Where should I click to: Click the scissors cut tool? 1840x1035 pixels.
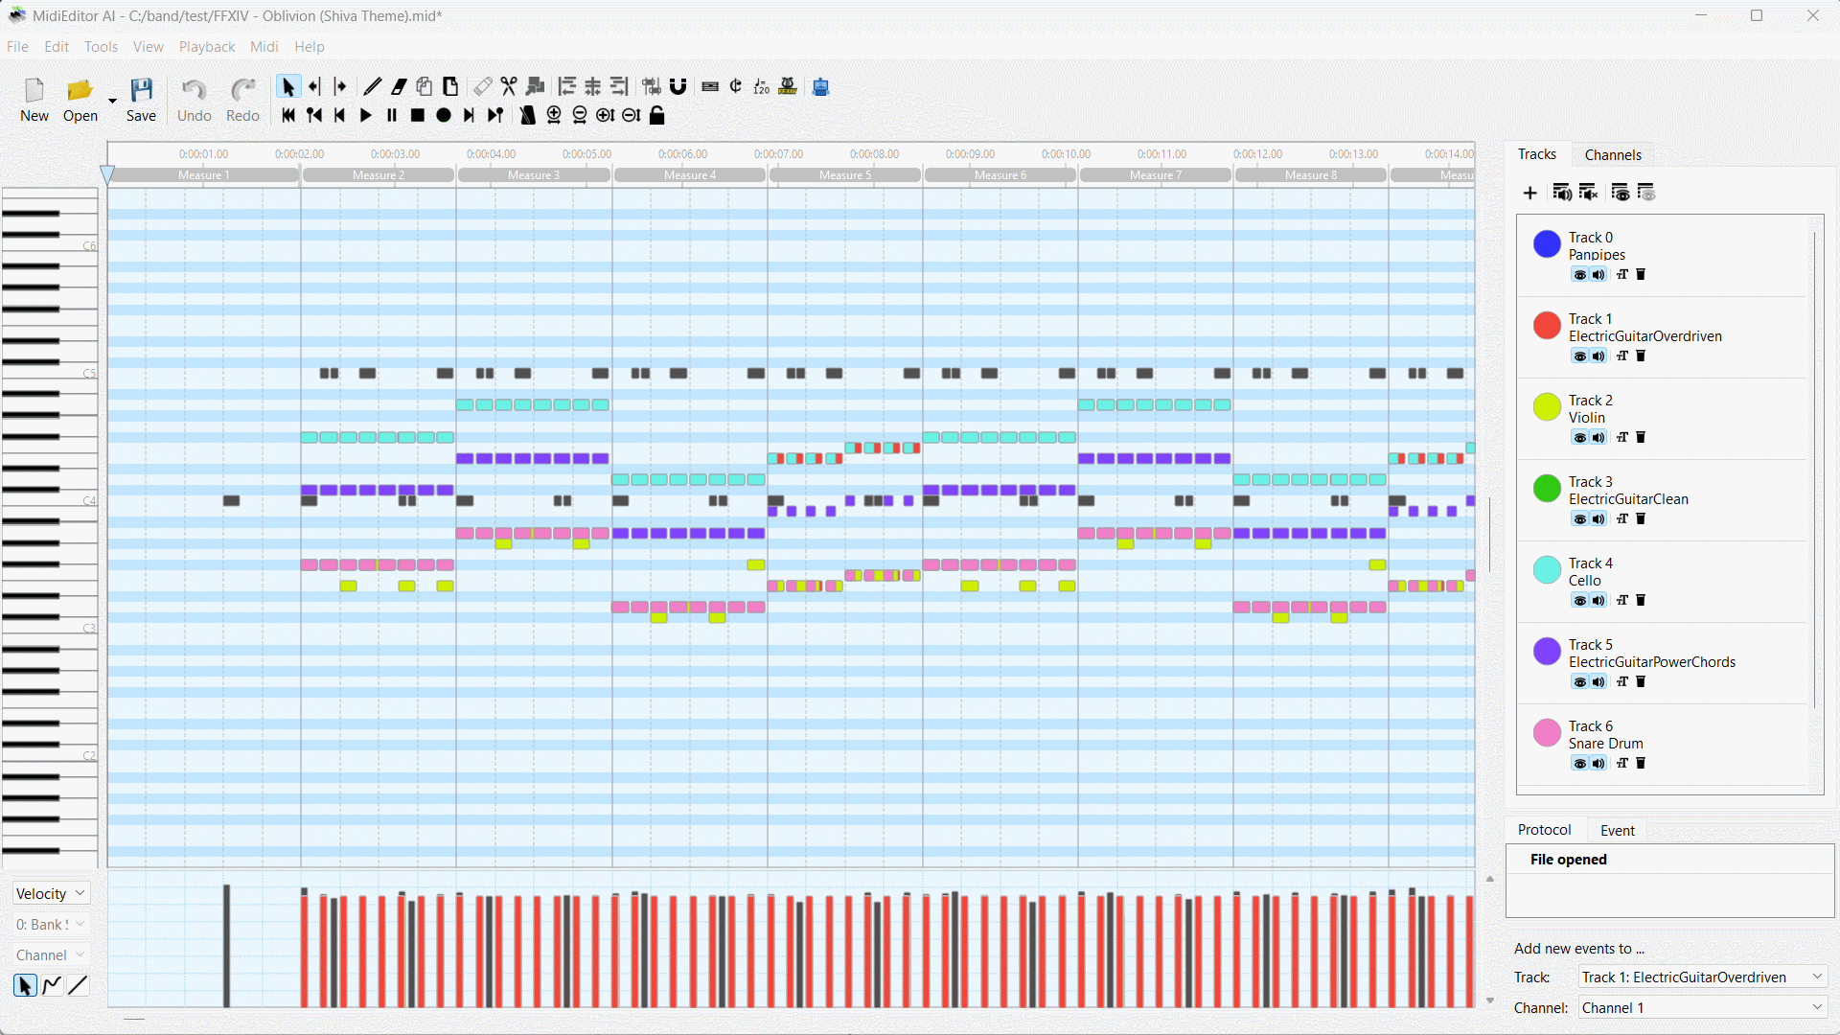pos(509,87)
